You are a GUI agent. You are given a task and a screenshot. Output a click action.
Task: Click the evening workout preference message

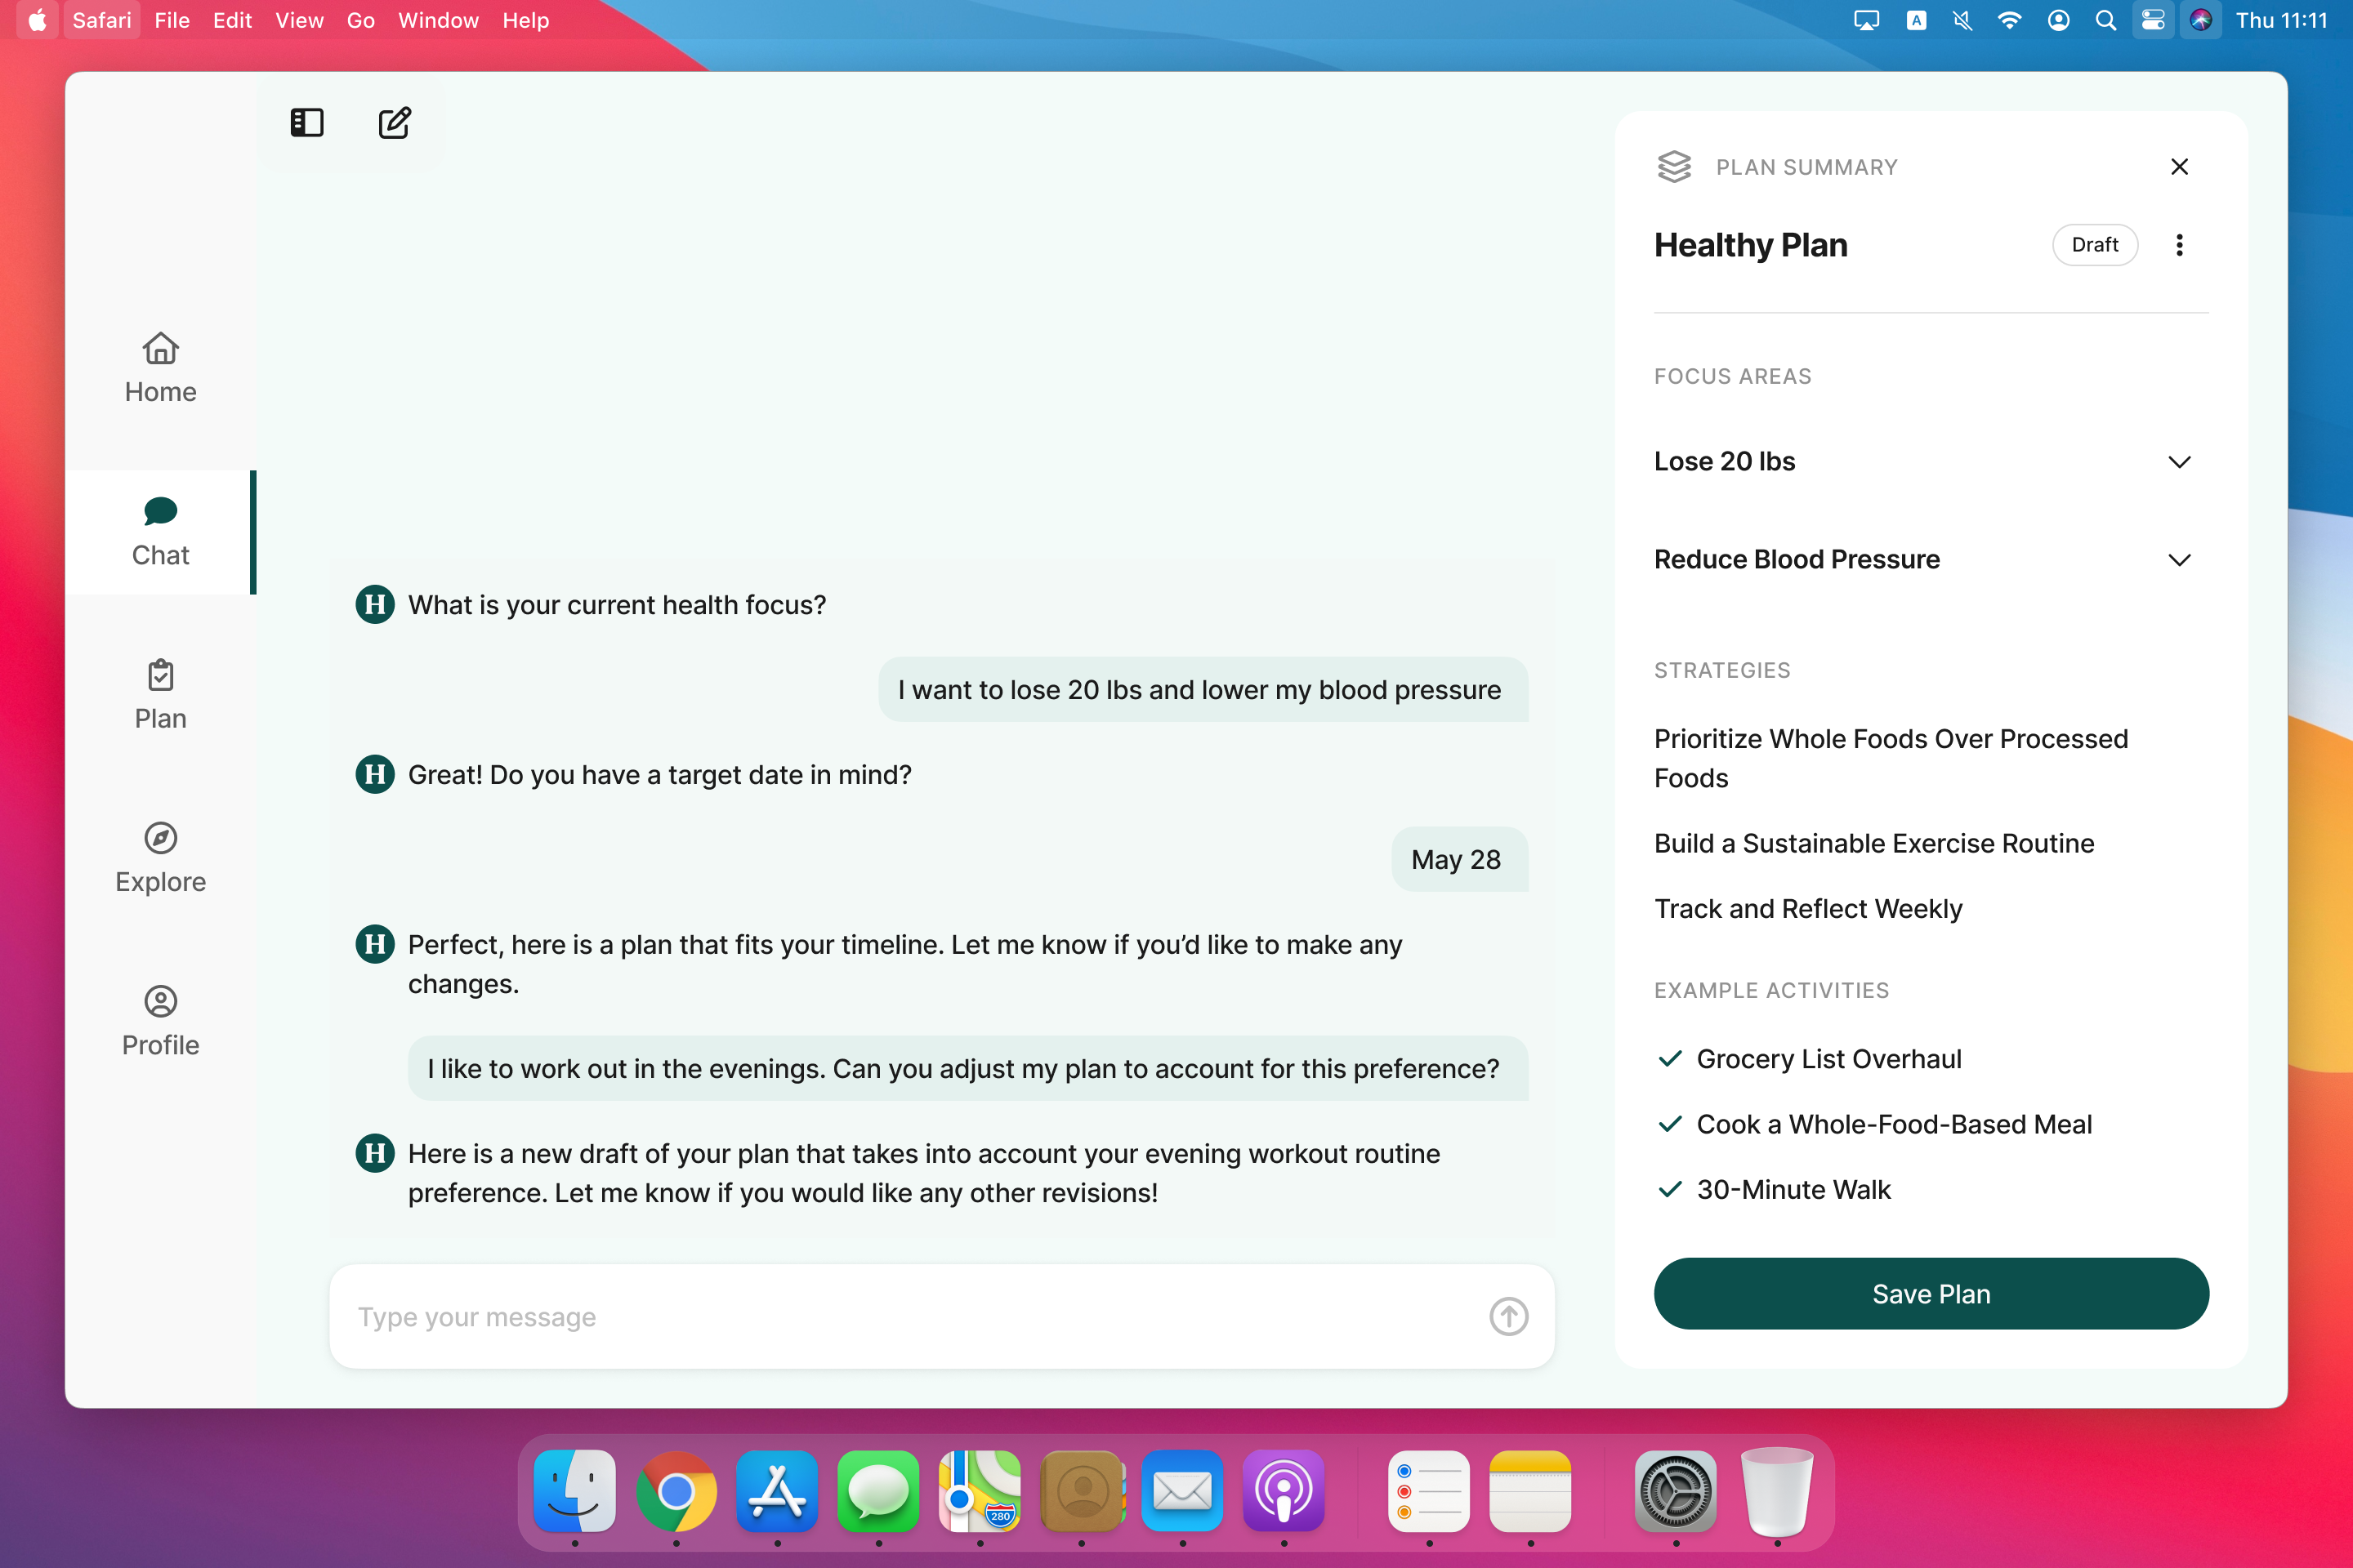[967, 1068]
